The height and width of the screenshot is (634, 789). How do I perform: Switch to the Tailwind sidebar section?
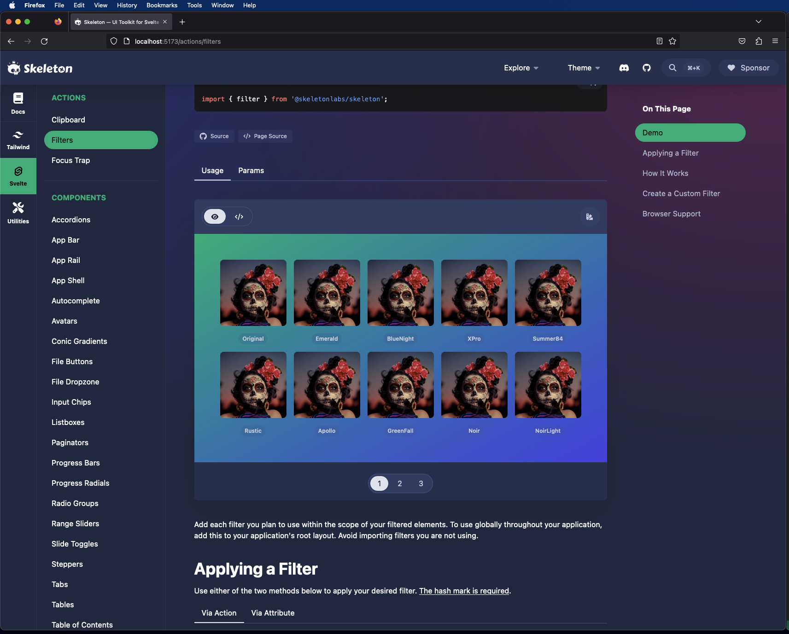[x=18, y=140]
